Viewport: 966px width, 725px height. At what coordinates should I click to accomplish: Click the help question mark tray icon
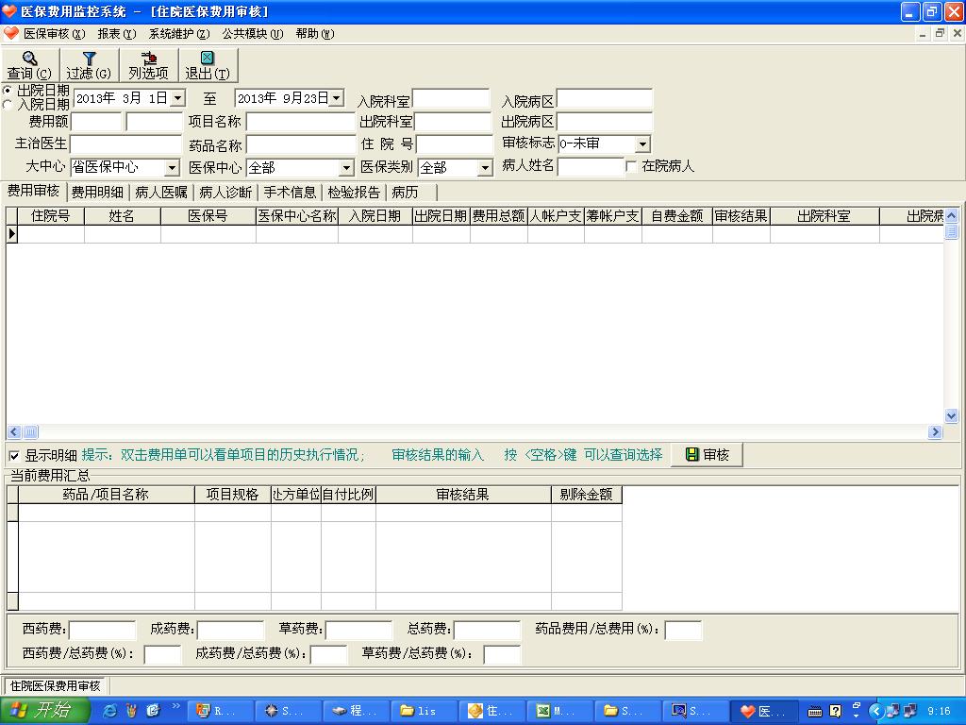tap(835, 711)
